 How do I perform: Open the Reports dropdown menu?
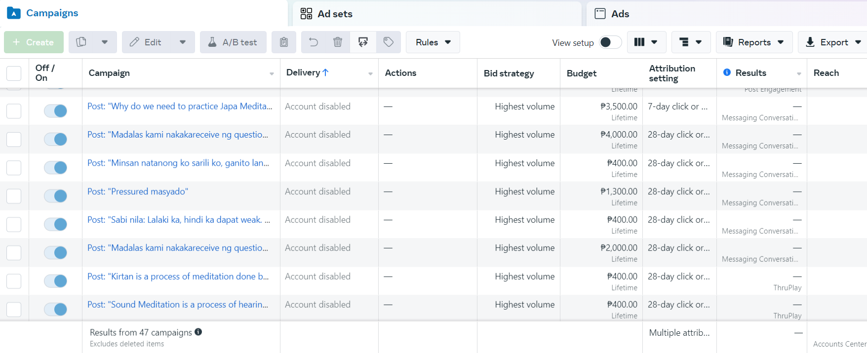(x=754, y=42)
